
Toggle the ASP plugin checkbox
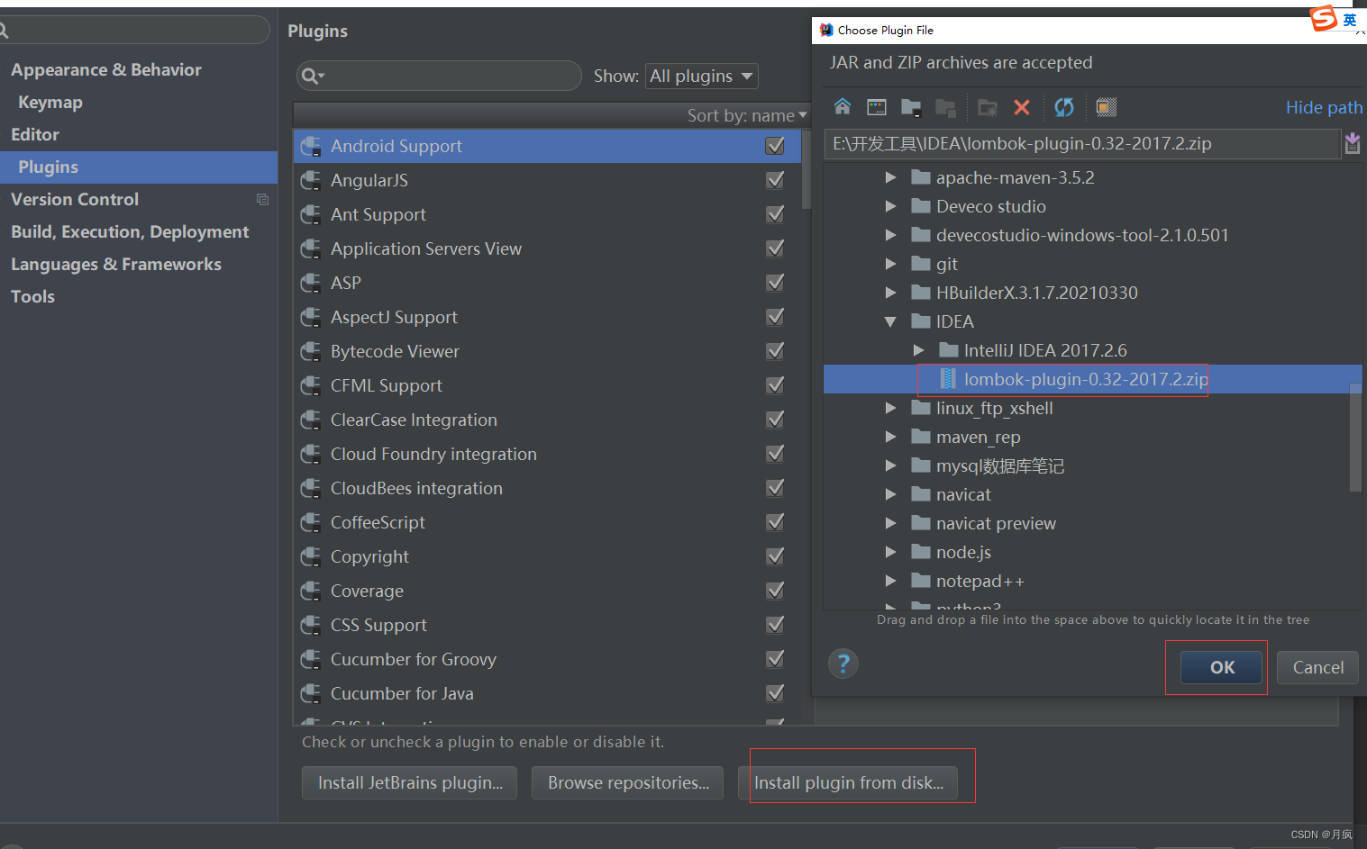pos(775,283)
